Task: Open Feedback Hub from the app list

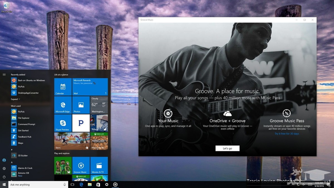Action: [x=24, y=137]
